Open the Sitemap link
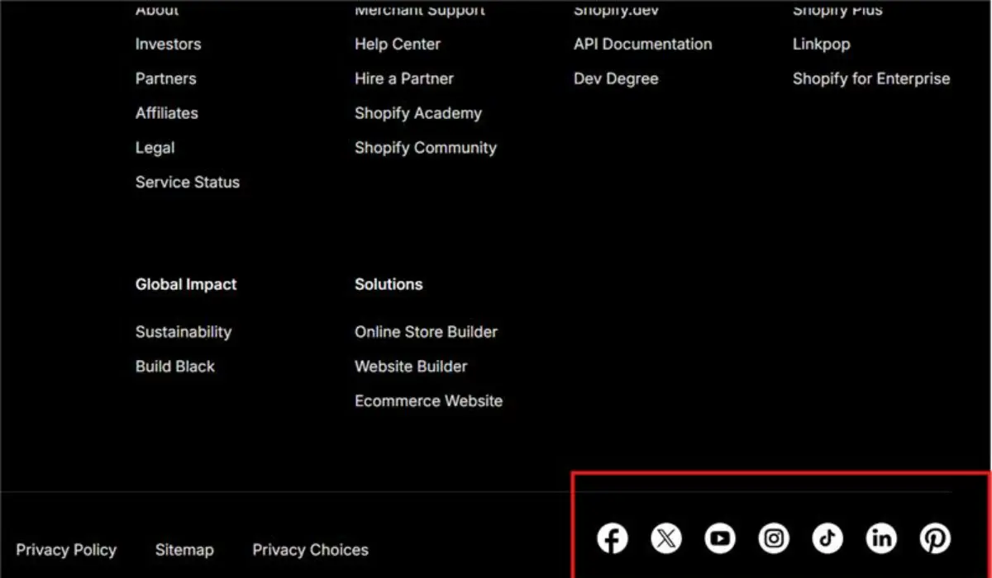Image resolution: width=992 pixels, height=578 pixels. pos(184,550)
